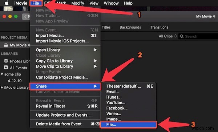Select the Share menu item
The image size is (218, 132).
65,86
